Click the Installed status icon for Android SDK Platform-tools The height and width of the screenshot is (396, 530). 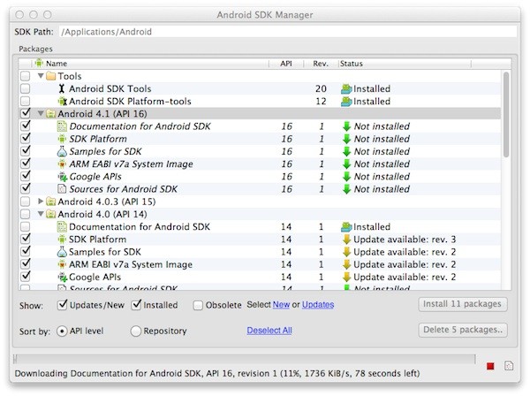(346, 102)
